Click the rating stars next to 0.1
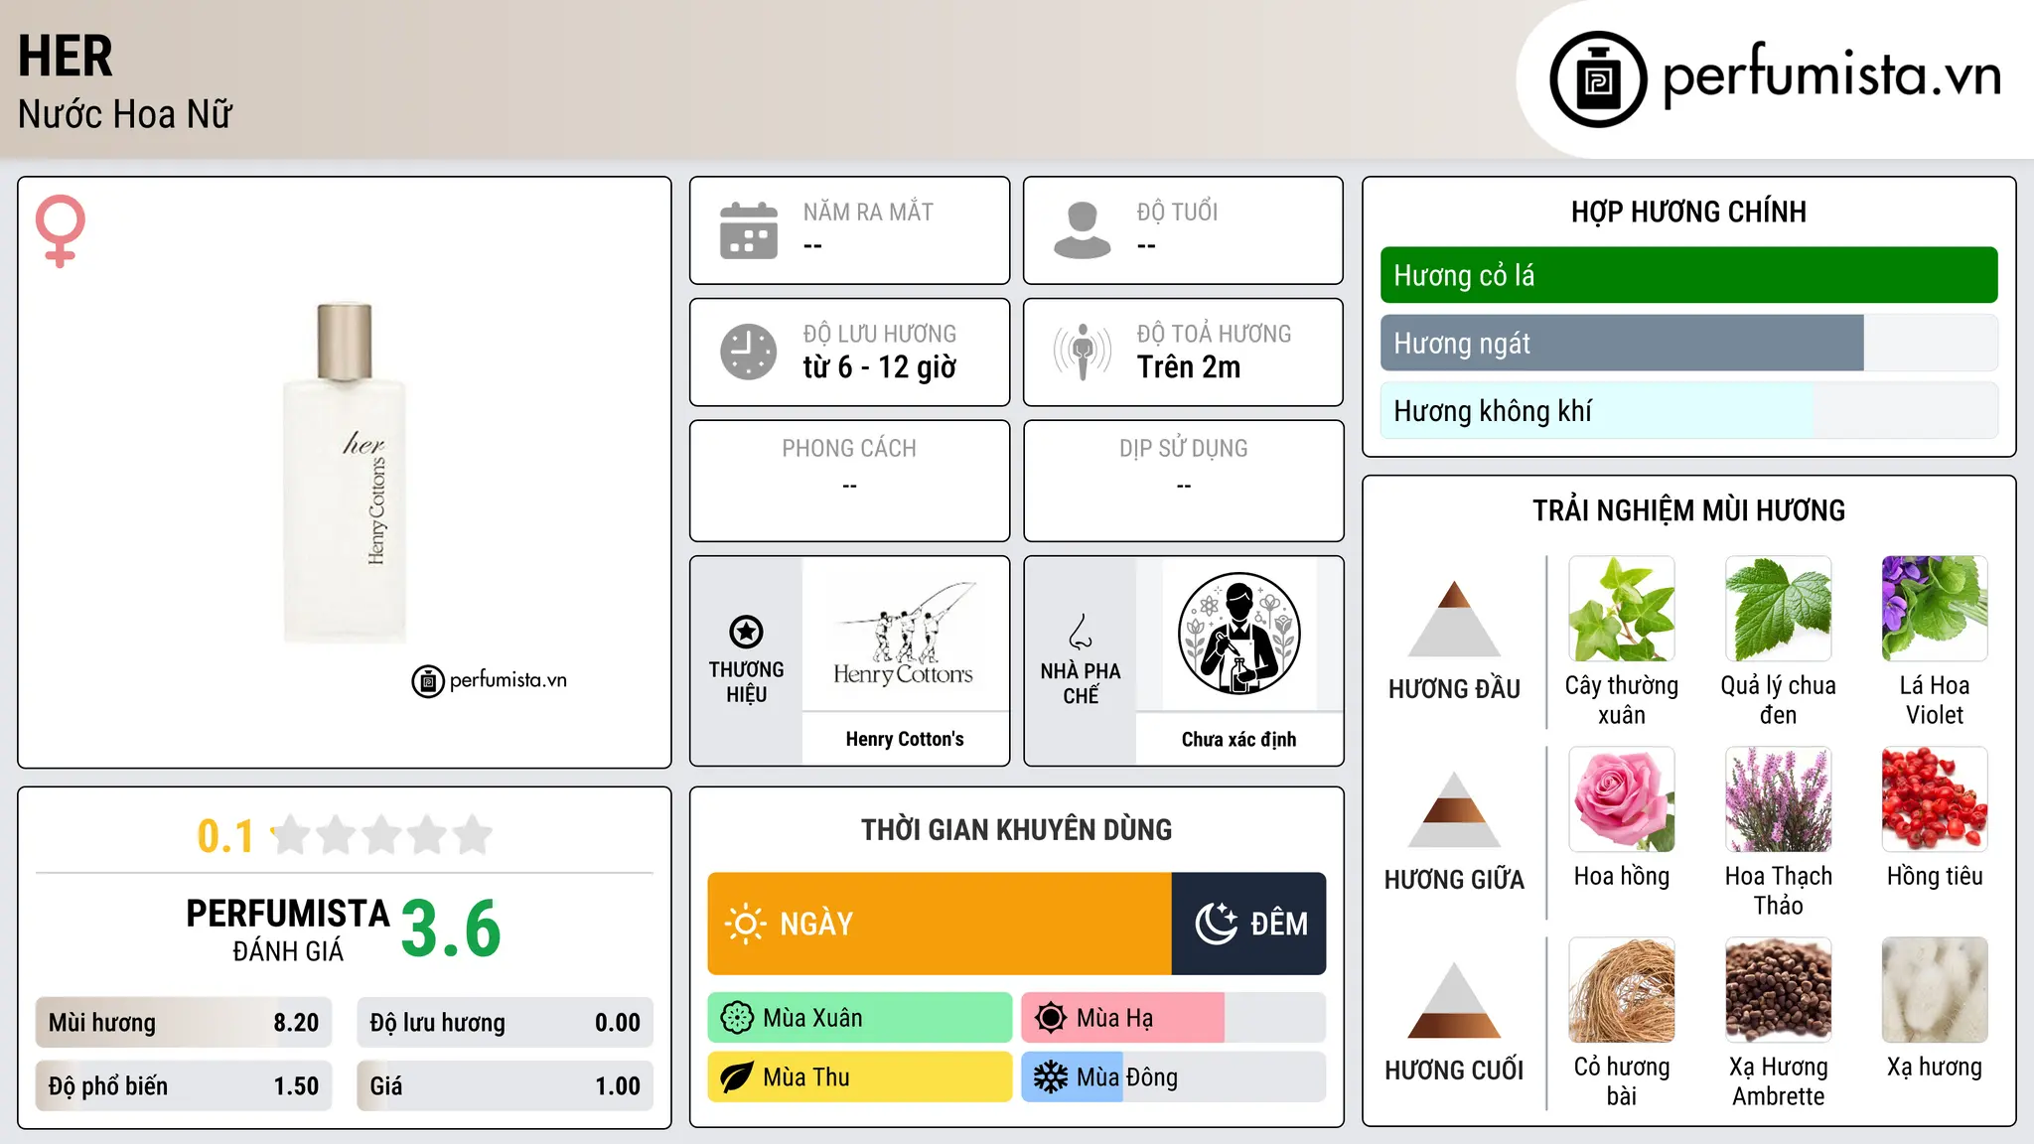The height and width of the screenshot is (1144, 2034). coord(382,835)
